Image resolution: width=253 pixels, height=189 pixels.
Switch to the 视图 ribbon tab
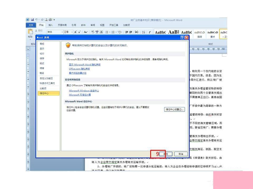pos(102,25)
